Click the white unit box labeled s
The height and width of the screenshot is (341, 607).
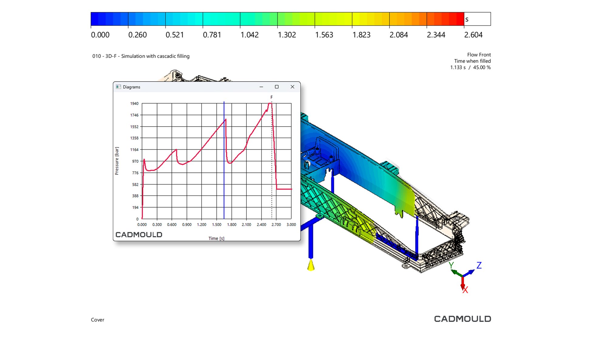[x=477, y=19]
